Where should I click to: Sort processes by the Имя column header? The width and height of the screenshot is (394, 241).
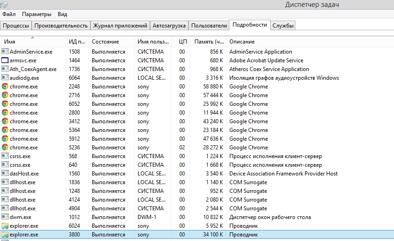point(32,42)
